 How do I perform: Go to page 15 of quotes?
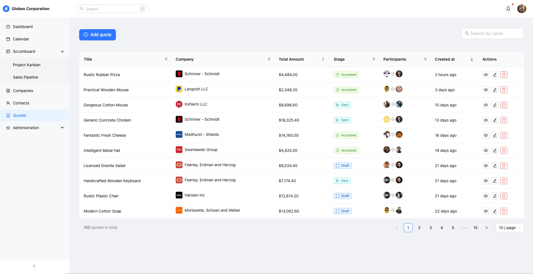[x=475, y=228]
